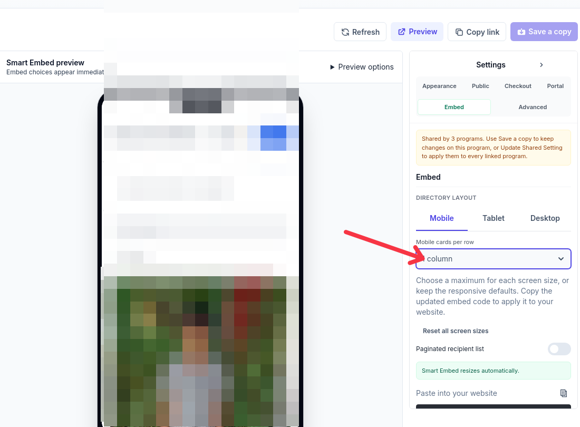
Task: Expand the Preview options disclosure
Action: [x=361, y=67]
